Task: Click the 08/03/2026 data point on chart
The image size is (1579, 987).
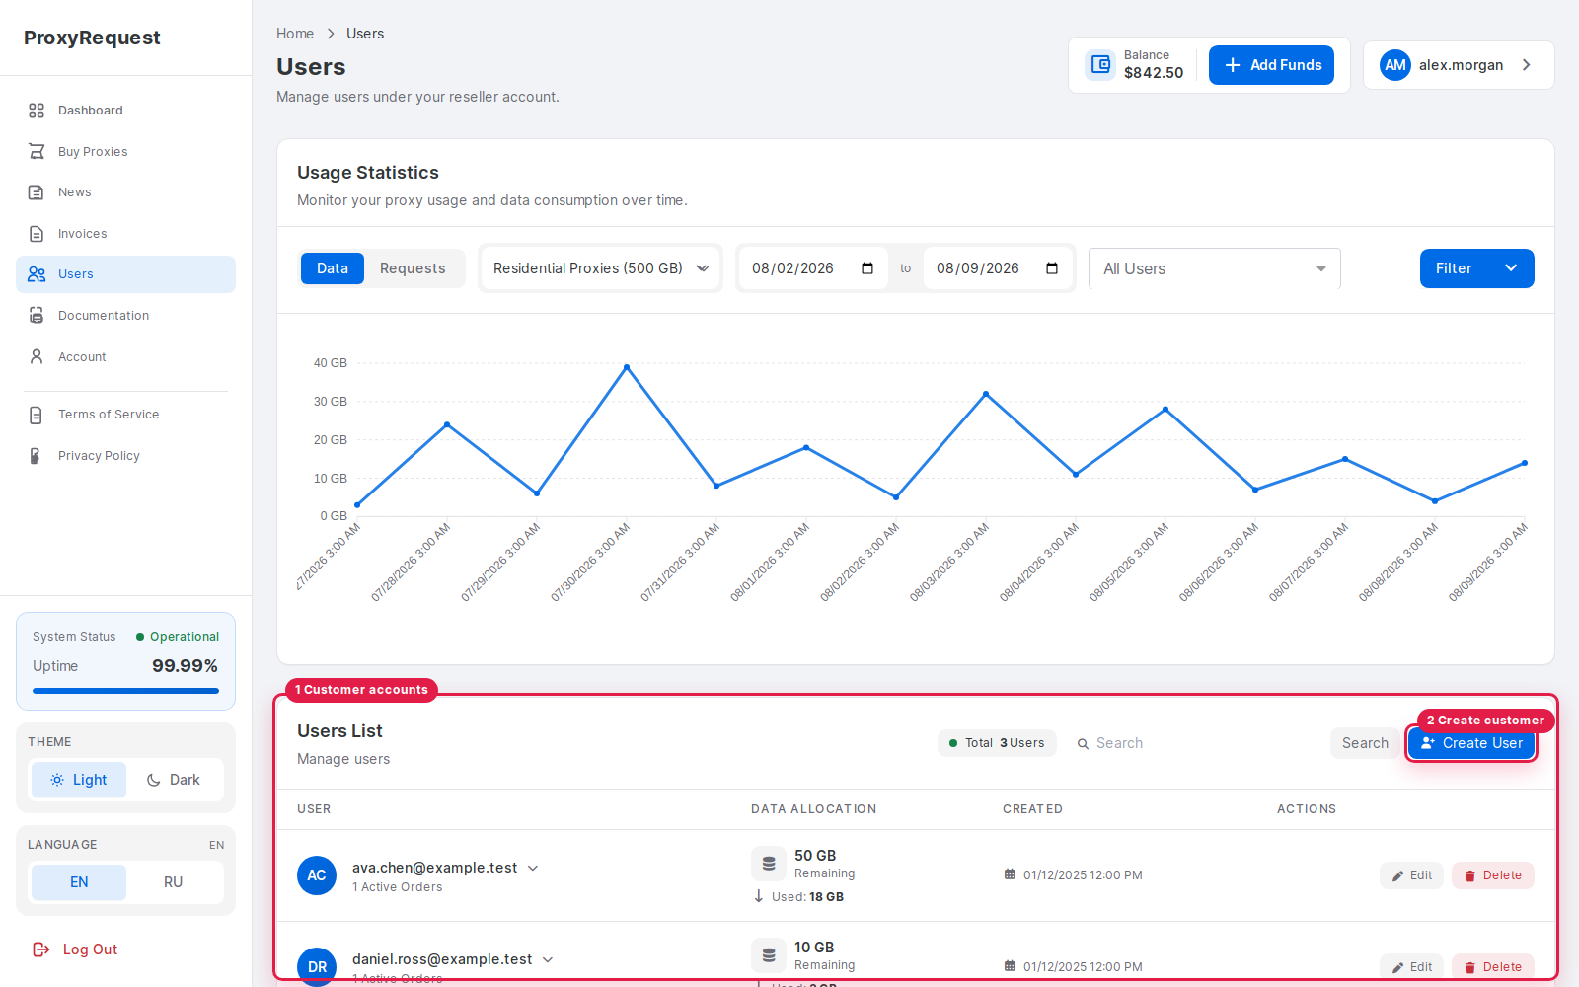Action: [x=986, y=394]
